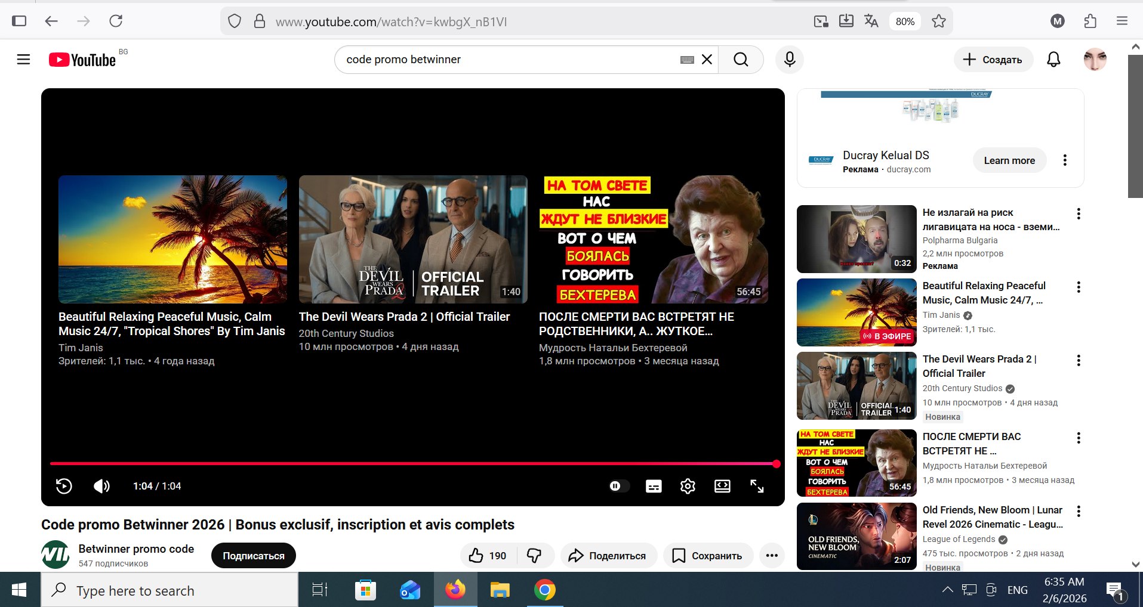Click the Windows taskbar search box
1143x607 pixels.
point(170,590)
